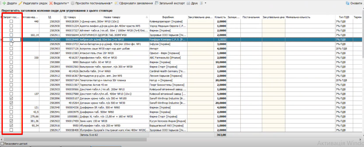The image size is (364, 147).
Task: Click the Загальний експорт save icon
Action: pyautogui.click(x=157, y=3)
